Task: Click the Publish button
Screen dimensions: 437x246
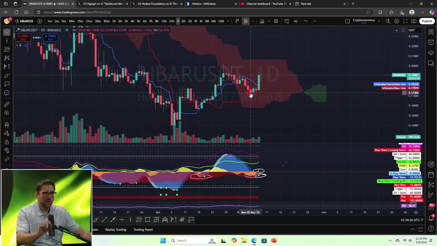Action: [x=427, y=21]
